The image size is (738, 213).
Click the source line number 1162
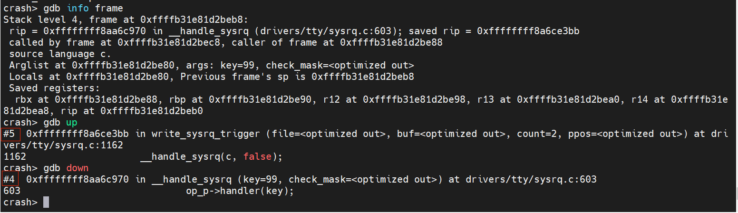(x=14, y=156)
